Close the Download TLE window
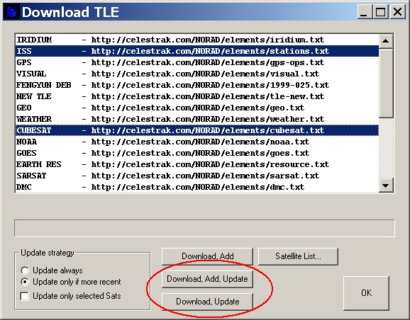Viewport: 410px width, 320px height. click(x=398, y=12)
